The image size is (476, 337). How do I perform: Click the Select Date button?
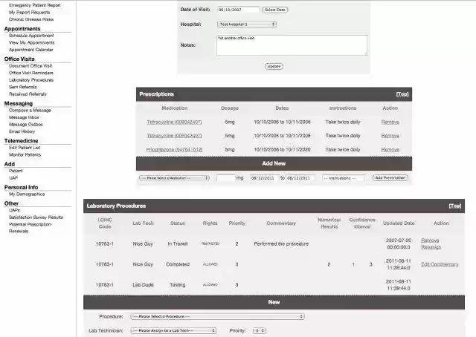pos(274,10)
